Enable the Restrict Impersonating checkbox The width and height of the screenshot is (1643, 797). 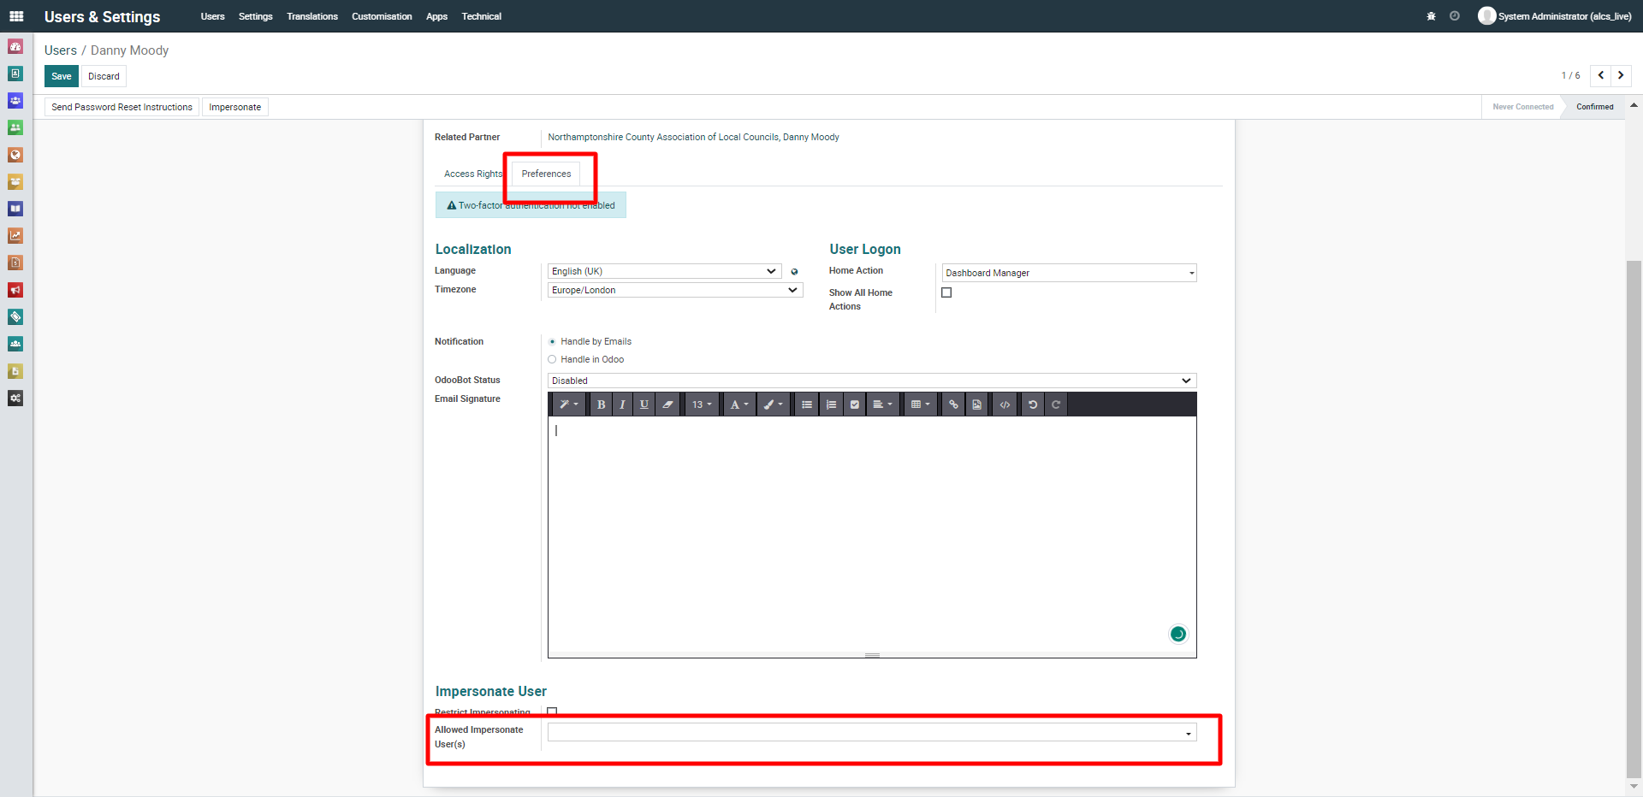552,711
